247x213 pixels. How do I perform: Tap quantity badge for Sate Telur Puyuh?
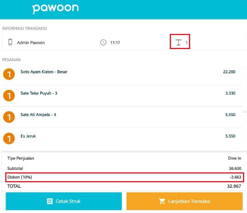point(9,95)
